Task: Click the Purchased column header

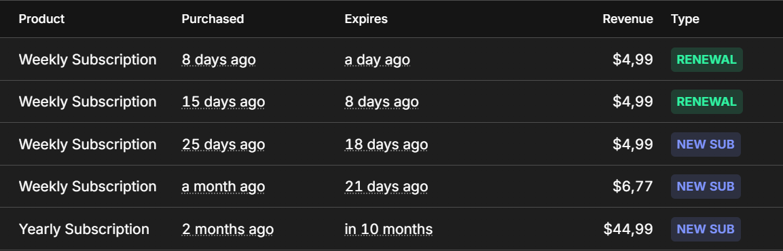Action: pos(213,19)
